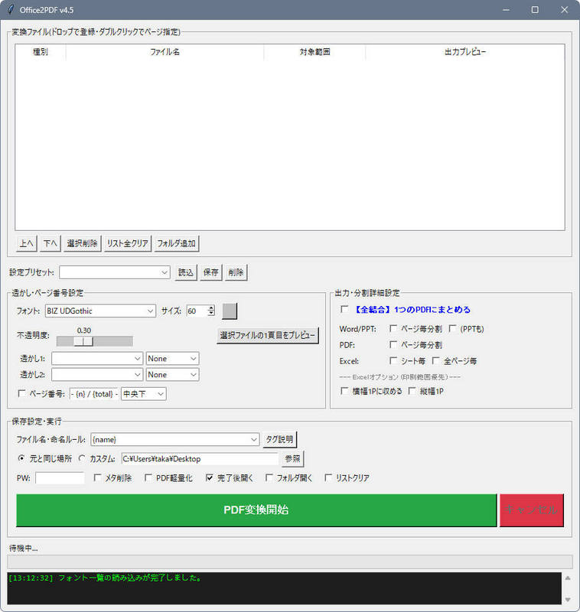Screen dimensions: 580x612
Task: Click the 出力プレビュー column header
Action: [464, 52]
